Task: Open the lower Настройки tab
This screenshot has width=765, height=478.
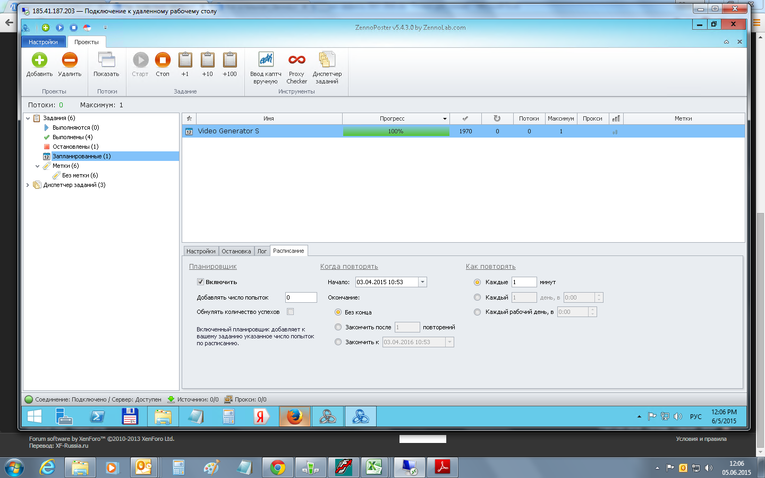Action: (201, 251)
